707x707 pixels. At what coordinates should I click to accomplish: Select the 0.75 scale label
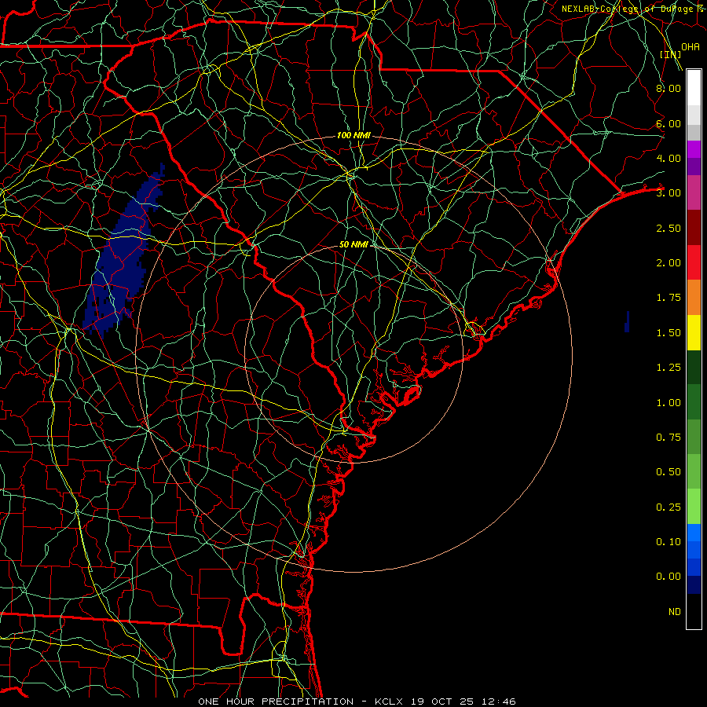[x=669, y=438]
